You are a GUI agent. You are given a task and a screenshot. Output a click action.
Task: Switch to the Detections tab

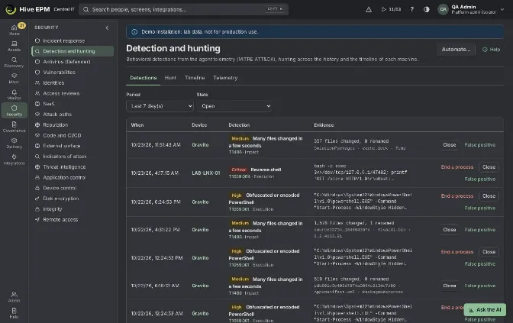coord(144,78)
